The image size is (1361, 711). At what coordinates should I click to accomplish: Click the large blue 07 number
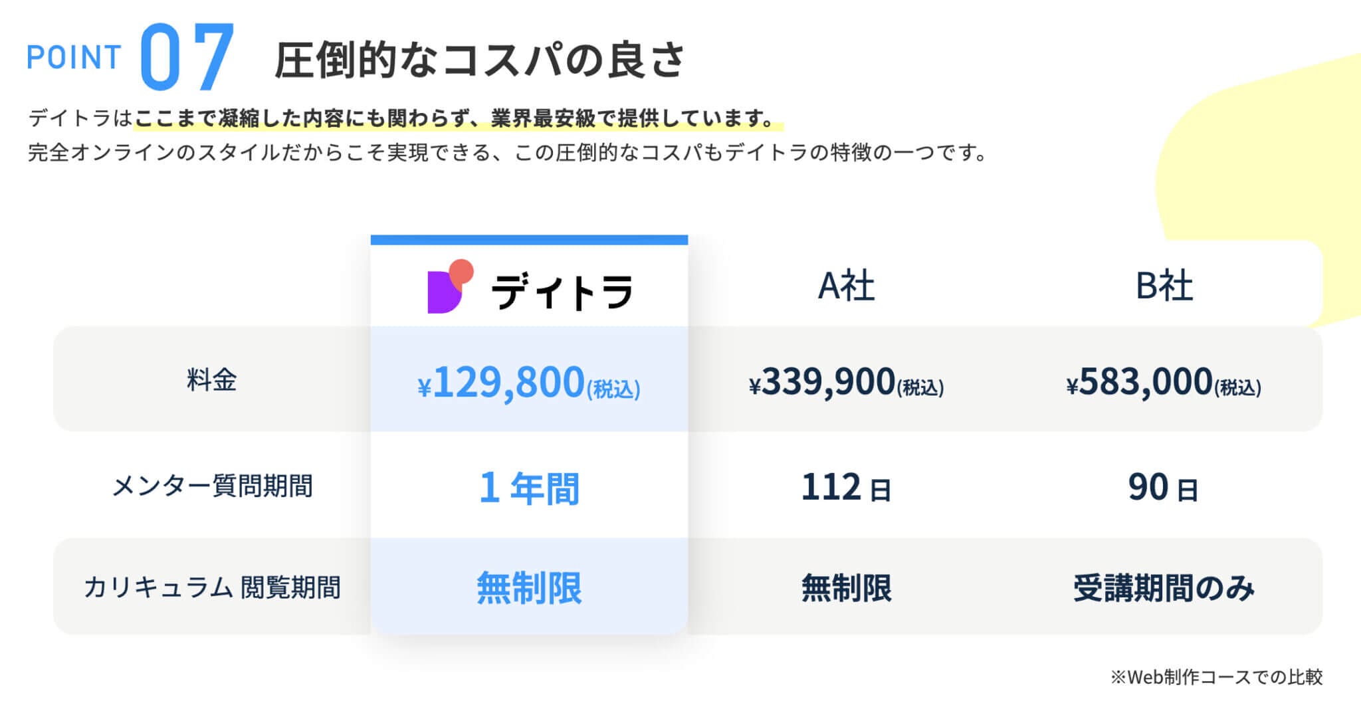point(187,57)
